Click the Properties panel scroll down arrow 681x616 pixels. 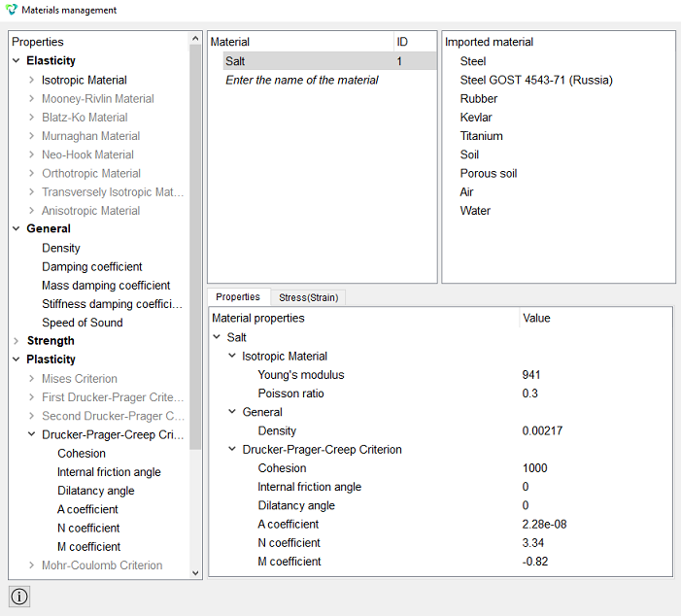tap(195, 573)
